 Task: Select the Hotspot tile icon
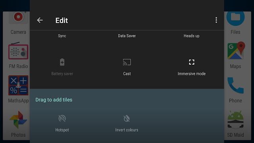[x=62, y=118]
